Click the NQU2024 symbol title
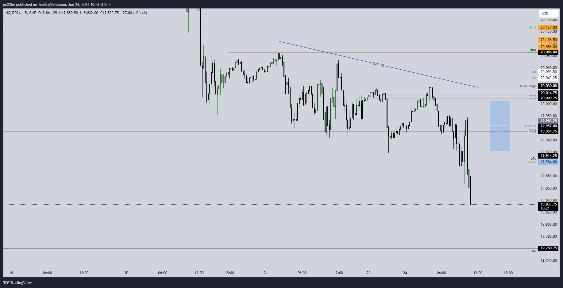The height and width of the screenshot is (288, 563). pyautogui.click(x=13, y=13)
